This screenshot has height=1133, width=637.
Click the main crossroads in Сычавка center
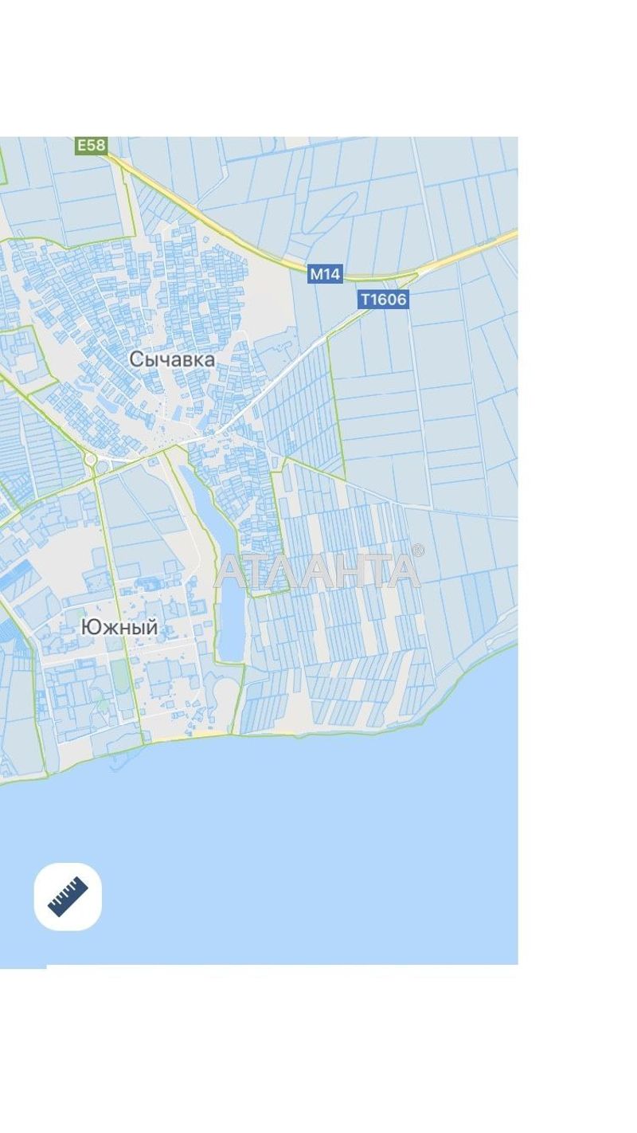click(x=209, y=436)
